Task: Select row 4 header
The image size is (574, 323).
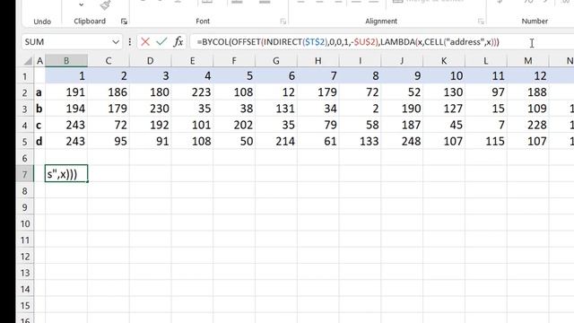Action: coord(25,126)
